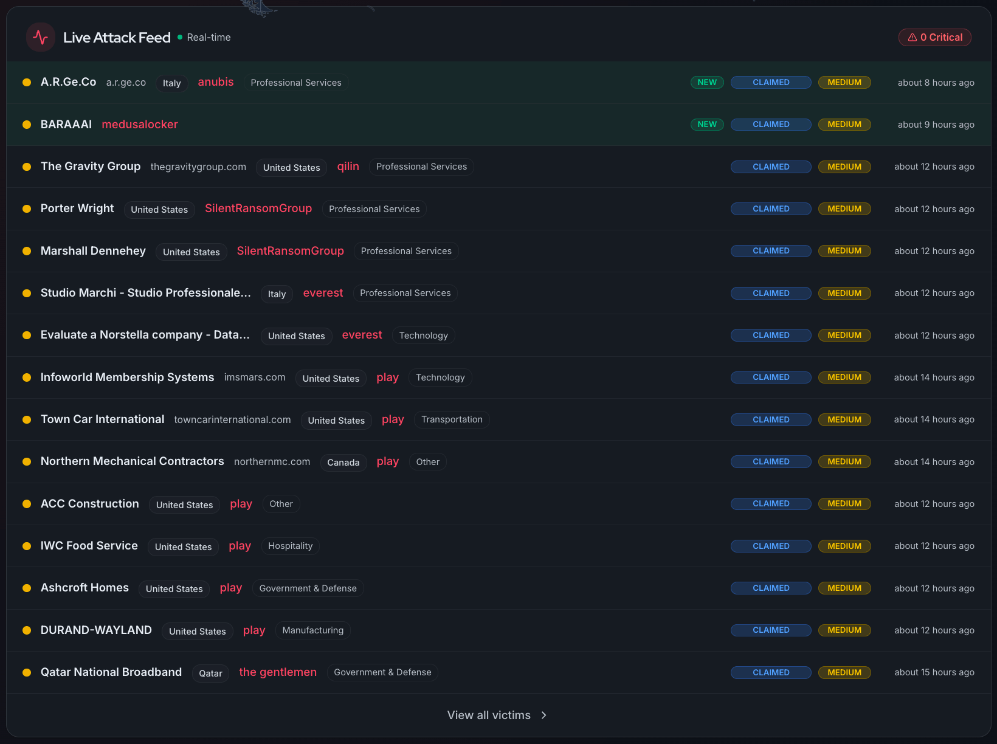The image size is (997, 744).
Task: Click the 0 Critical badge
Action: (935, 38)
